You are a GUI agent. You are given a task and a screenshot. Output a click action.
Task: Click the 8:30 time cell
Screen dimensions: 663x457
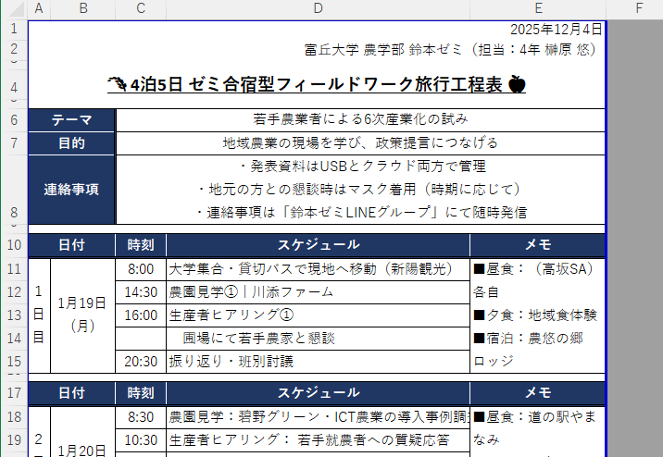[141, 417]
